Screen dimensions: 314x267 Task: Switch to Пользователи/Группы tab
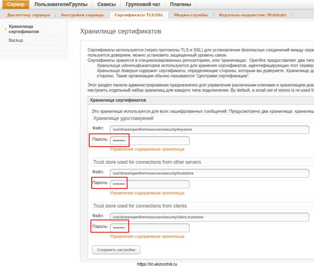click(x=61, y=4)
